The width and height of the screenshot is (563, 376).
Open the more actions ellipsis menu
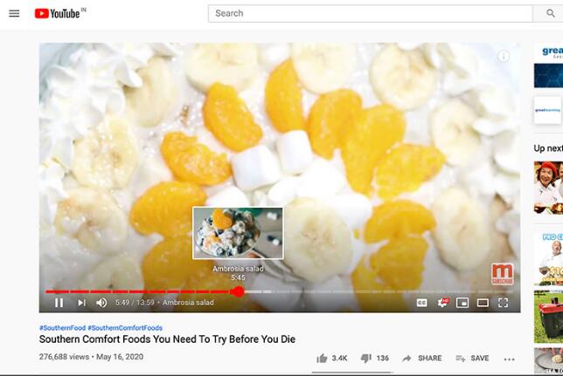click(509, 359)
